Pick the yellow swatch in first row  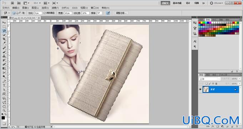pyautogui.click(x=202, y=23)
